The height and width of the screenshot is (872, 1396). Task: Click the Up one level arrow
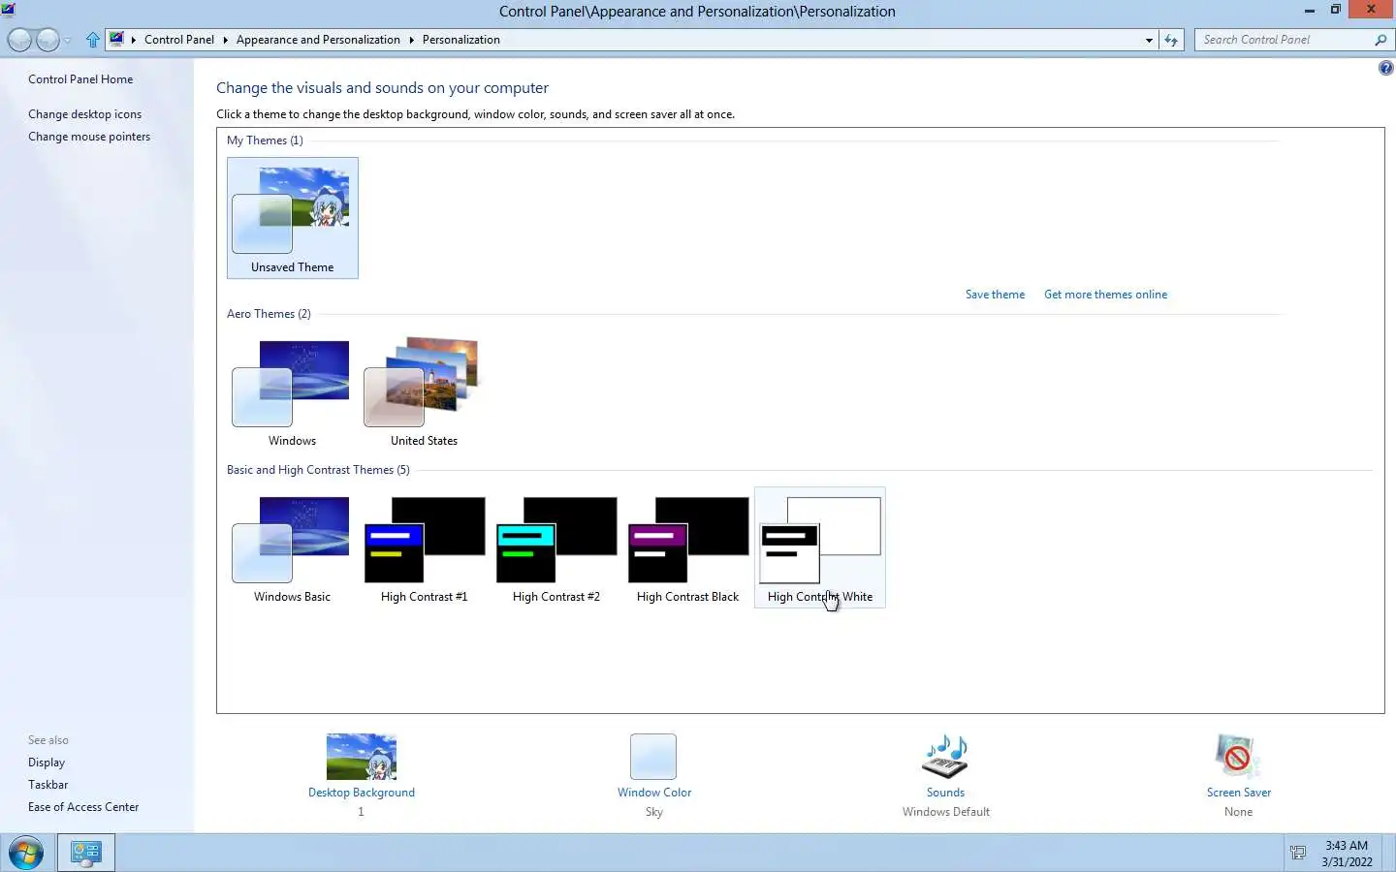tap(93, 40)
